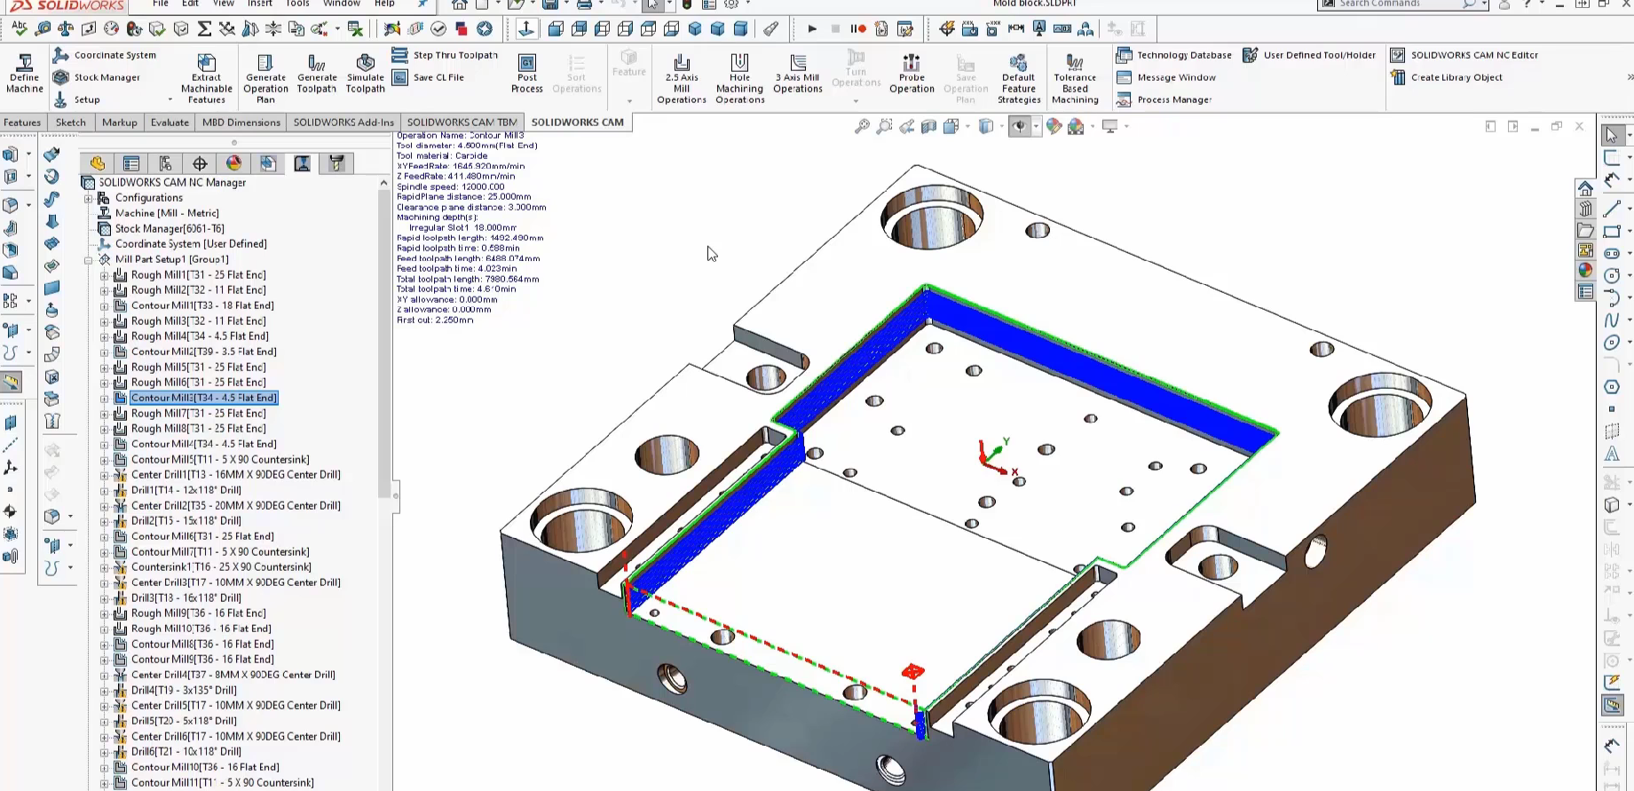Open the Coordinate System command
The height and width of the screenshot is (791, 1634).
tap(105, 55)
